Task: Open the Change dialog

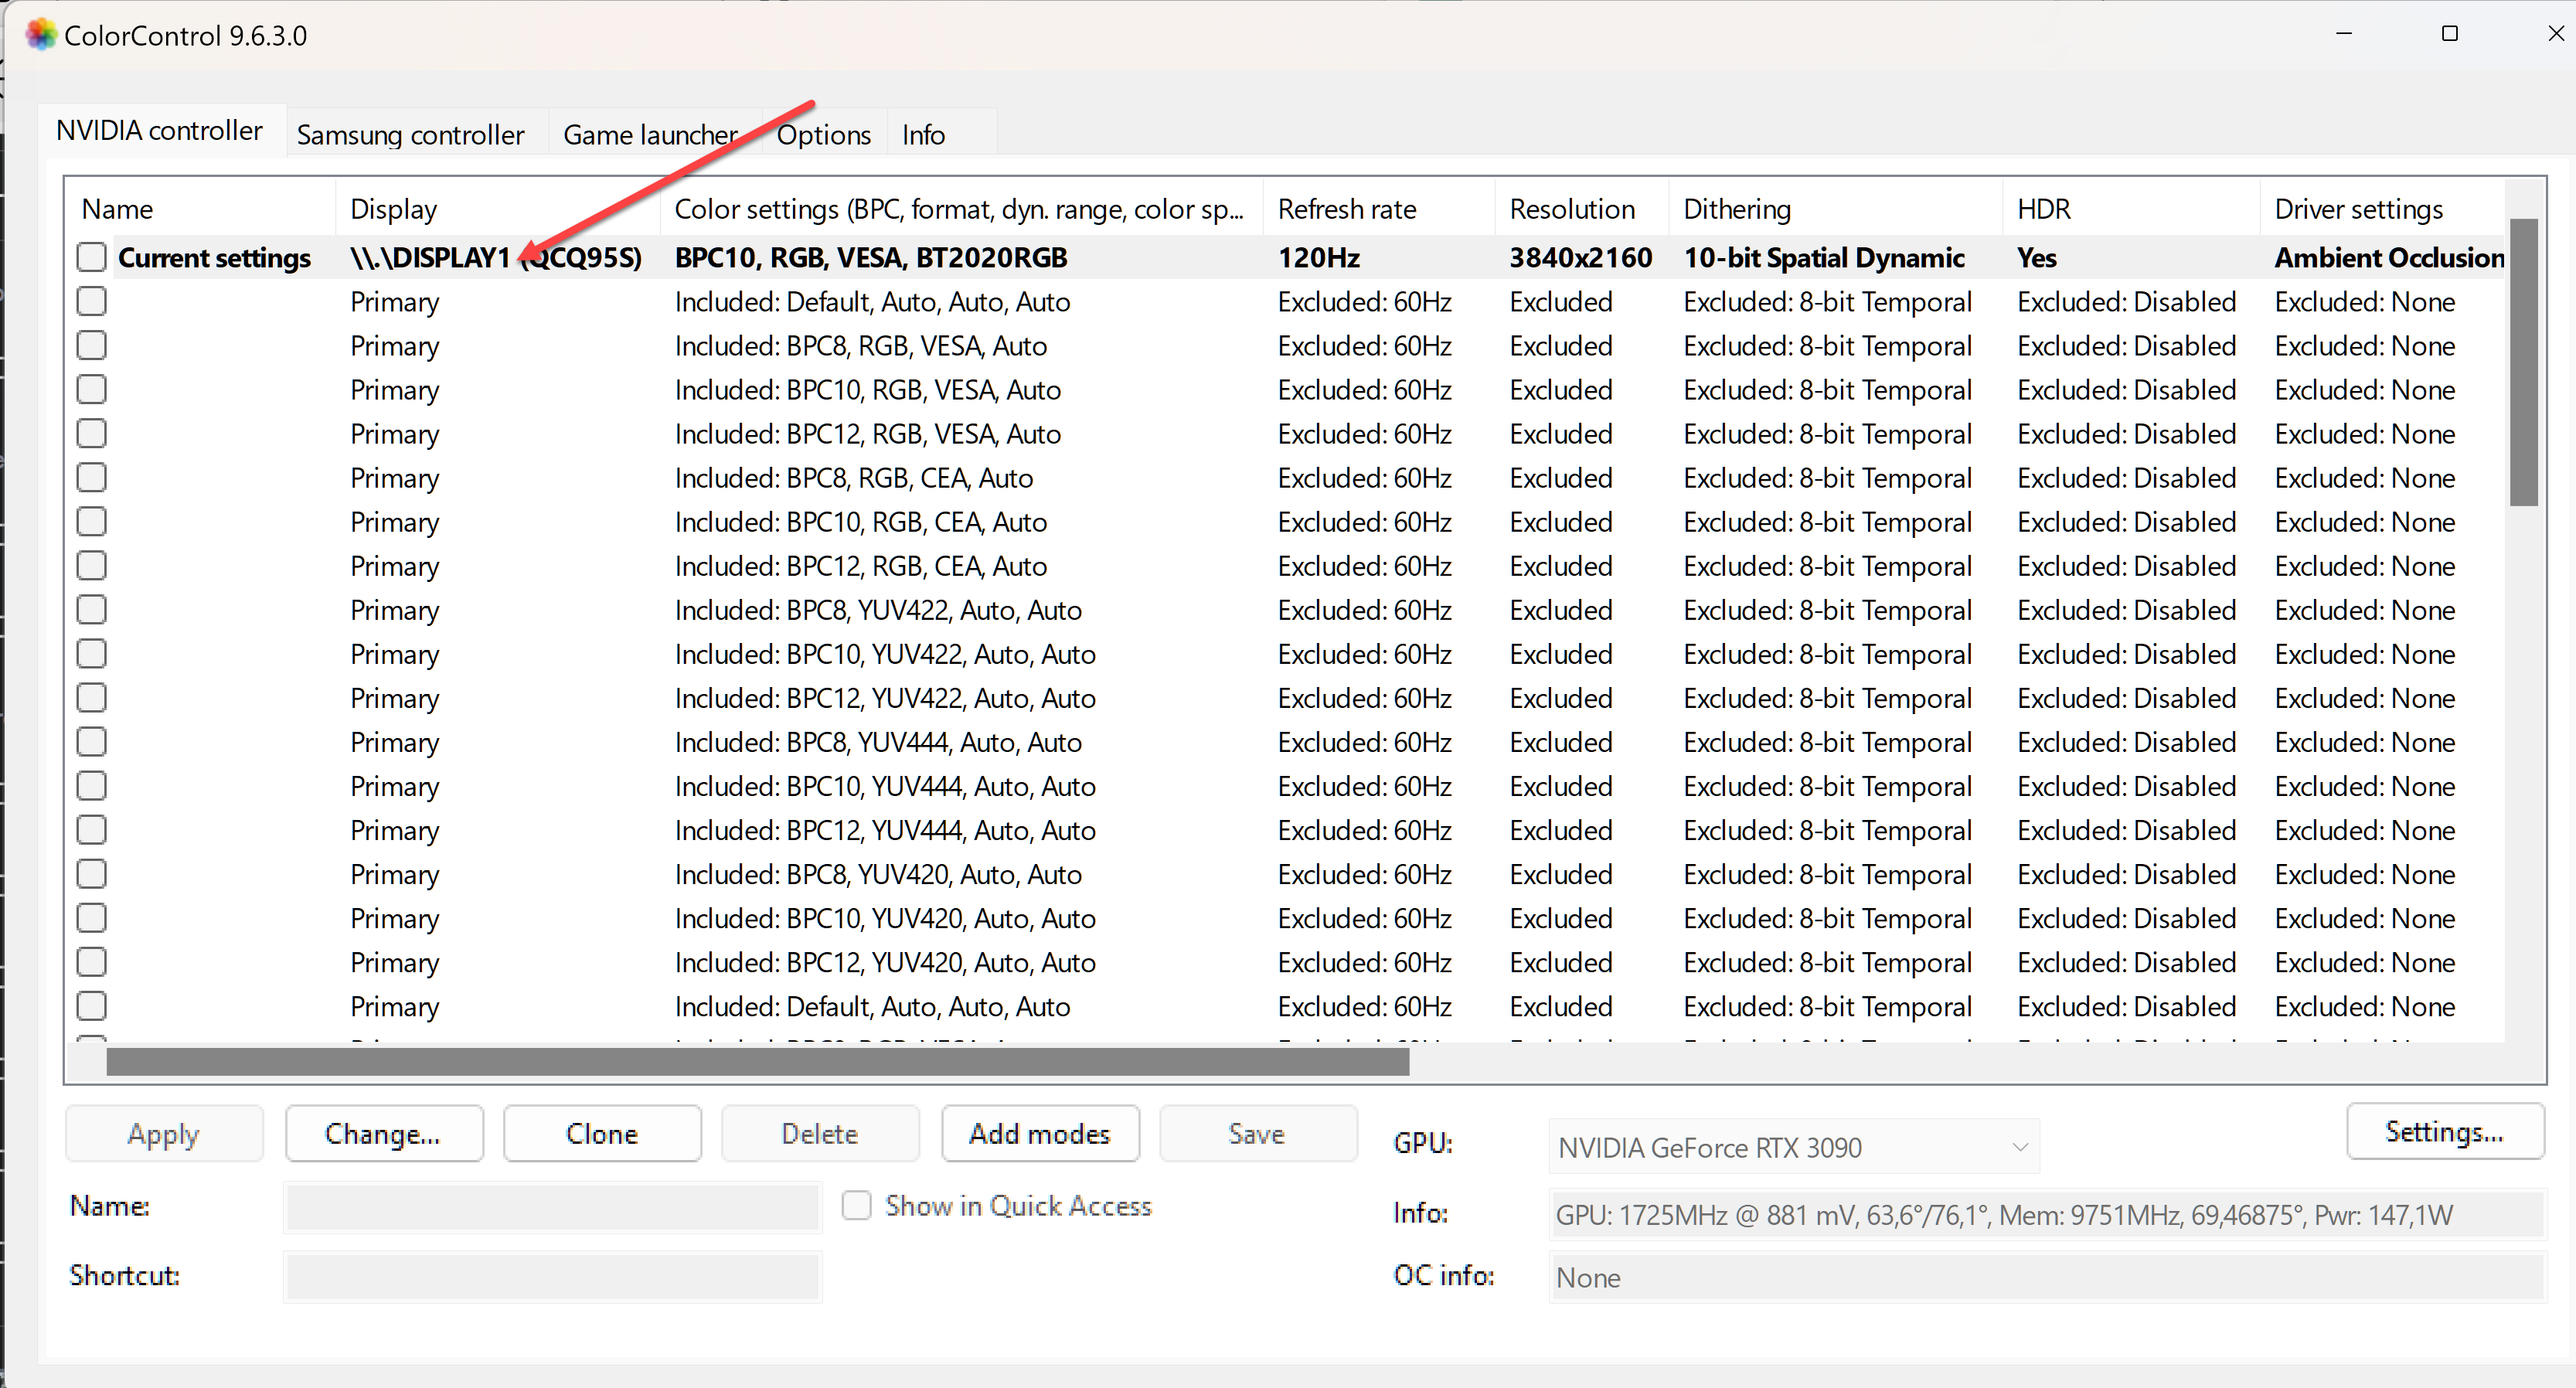Action: click(x=384, y=1133)
